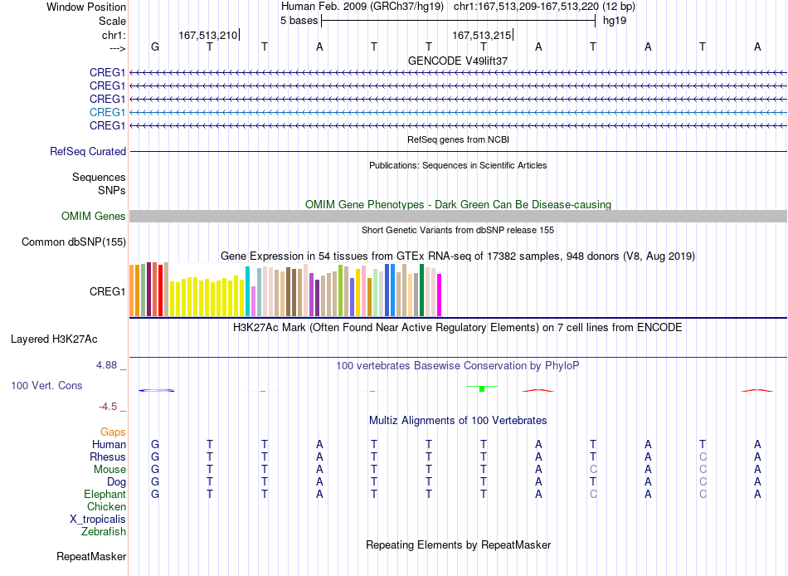Open the 100 Vert. Cons track settings

[46, 386]
